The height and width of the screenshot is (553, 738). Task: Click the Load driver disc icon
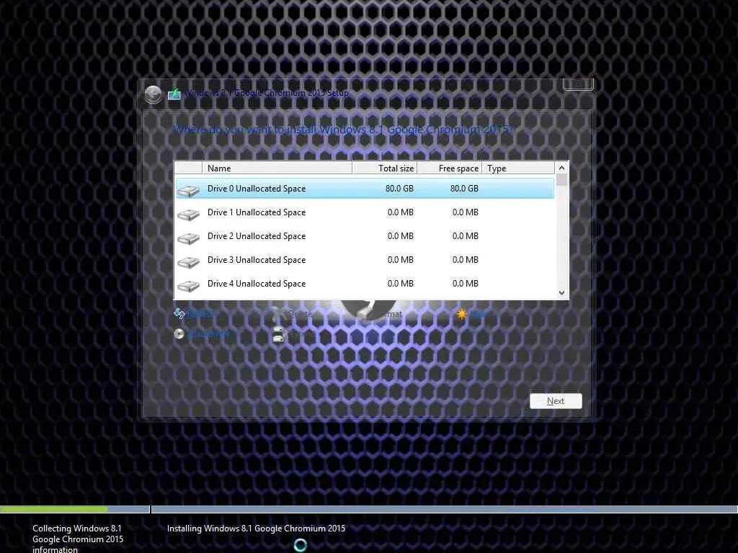click(179, 334)
